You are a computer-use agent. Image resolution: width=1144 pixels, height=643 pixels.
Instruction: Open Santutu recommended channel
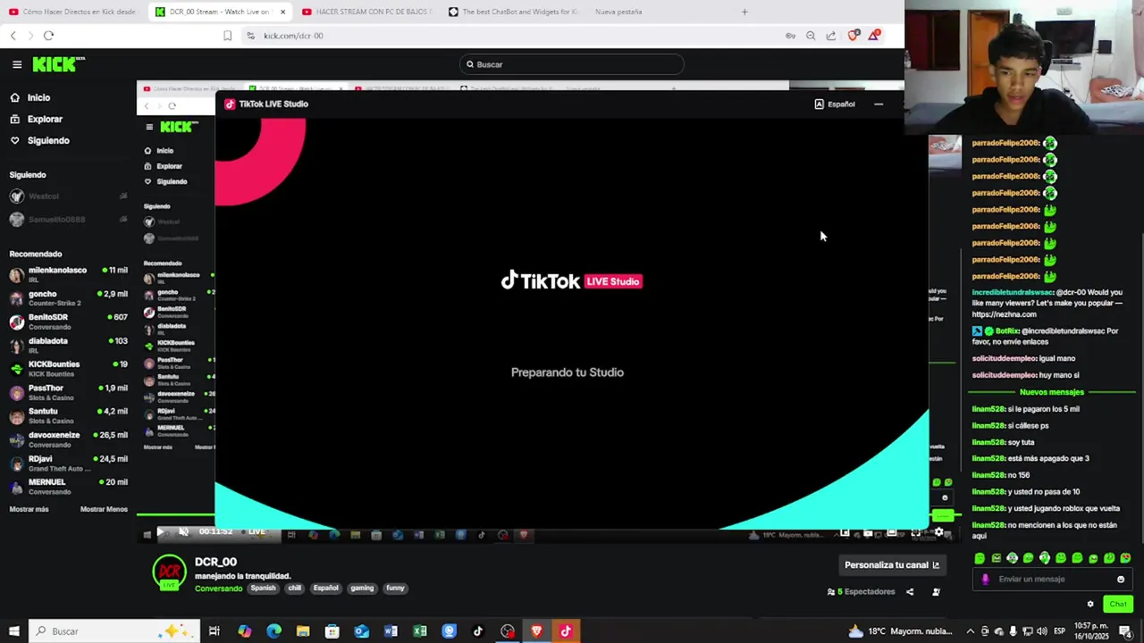point(67,415)
